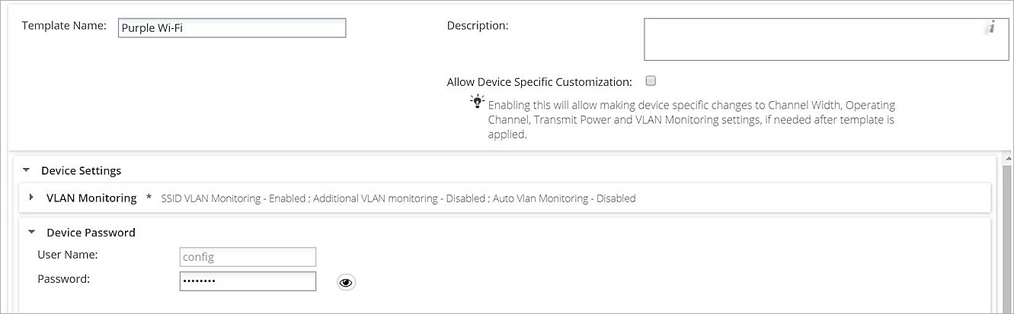The height and width of the screenshot is (314, 1014).
Task: Focus the Description text area
Action: [x=815, y=40]
